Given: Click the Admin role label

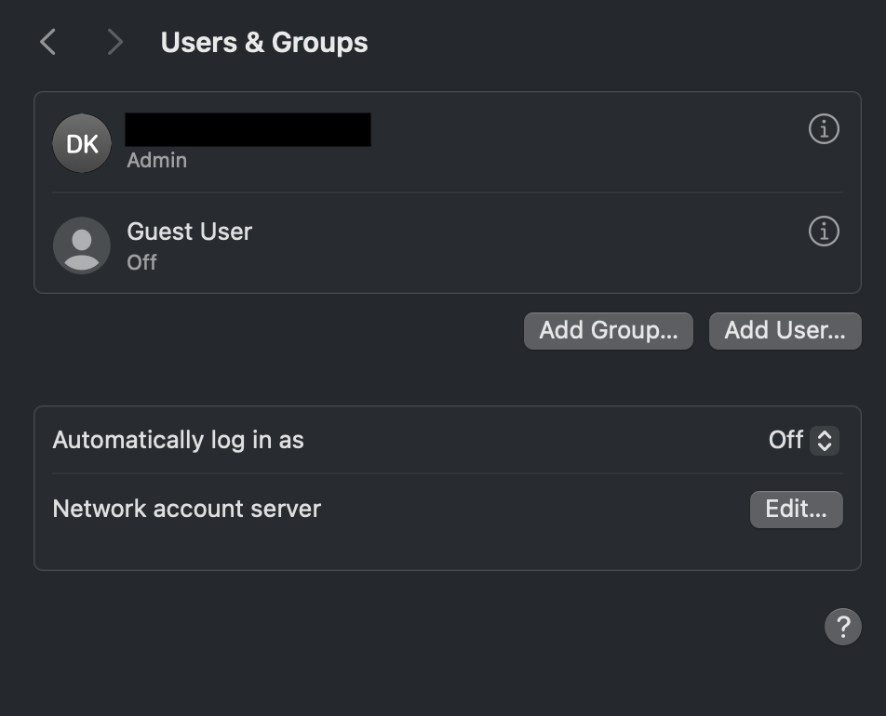Looking at the screenshot, I should pyautogui.click(x=157, y=160).
